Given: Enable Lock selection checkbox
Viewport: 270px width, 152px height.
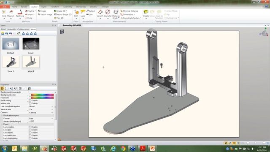Looking at the screenshot, I should pyautogui.click(x=30, y=136).
